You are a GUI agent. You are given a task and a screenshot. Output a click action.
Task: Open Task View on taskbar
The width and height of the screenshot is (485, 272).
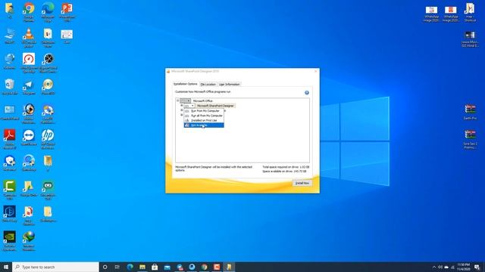coord(117,267)
